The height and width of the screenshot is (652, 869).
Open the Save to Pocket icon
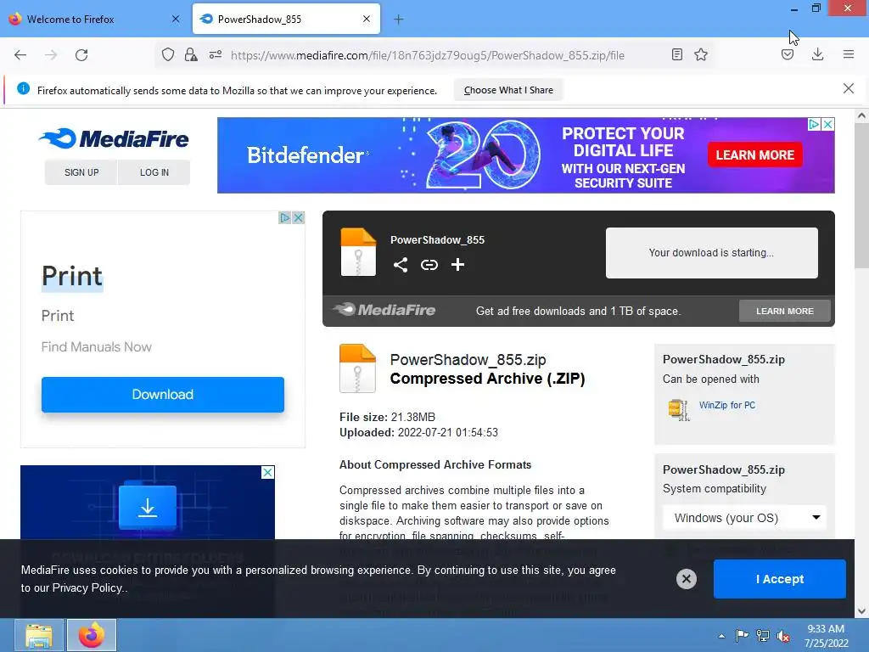point(788,54)
